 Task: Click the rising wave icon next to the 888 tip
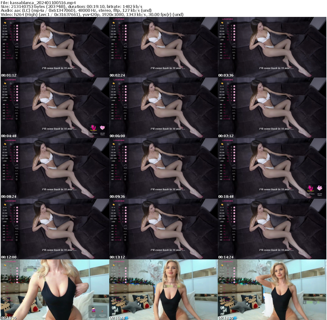[x=16, y=44]
